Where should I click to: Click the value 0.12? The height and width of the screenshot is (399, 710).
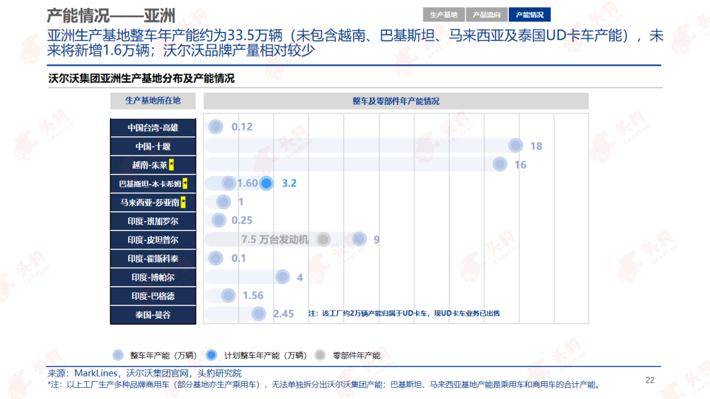(242, 127)
